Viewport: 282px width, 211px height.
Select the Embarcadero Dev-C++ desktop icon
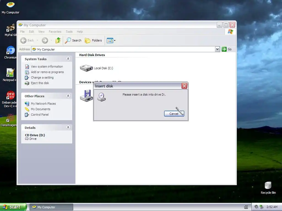coord(9,99)
